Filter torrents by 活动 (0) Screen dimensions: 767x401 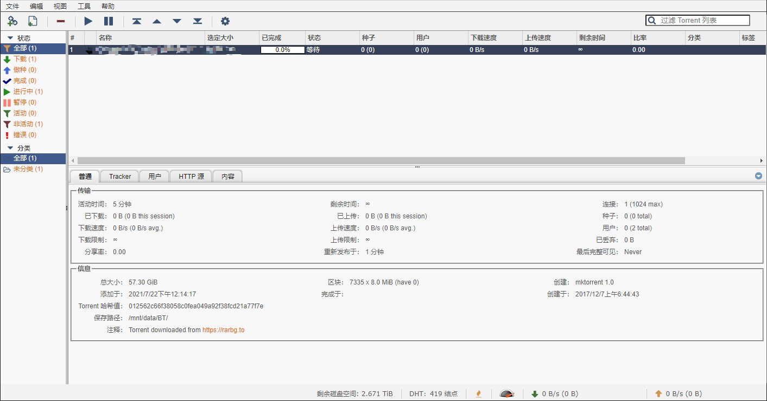pos(33,113)
